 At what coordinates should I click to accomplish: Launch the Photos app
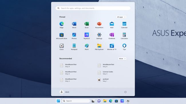74,36
